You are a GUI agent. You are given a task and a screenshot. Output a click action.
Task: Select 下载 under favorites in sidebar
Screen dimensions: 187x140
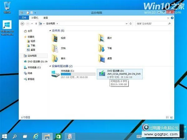[31, 45]
